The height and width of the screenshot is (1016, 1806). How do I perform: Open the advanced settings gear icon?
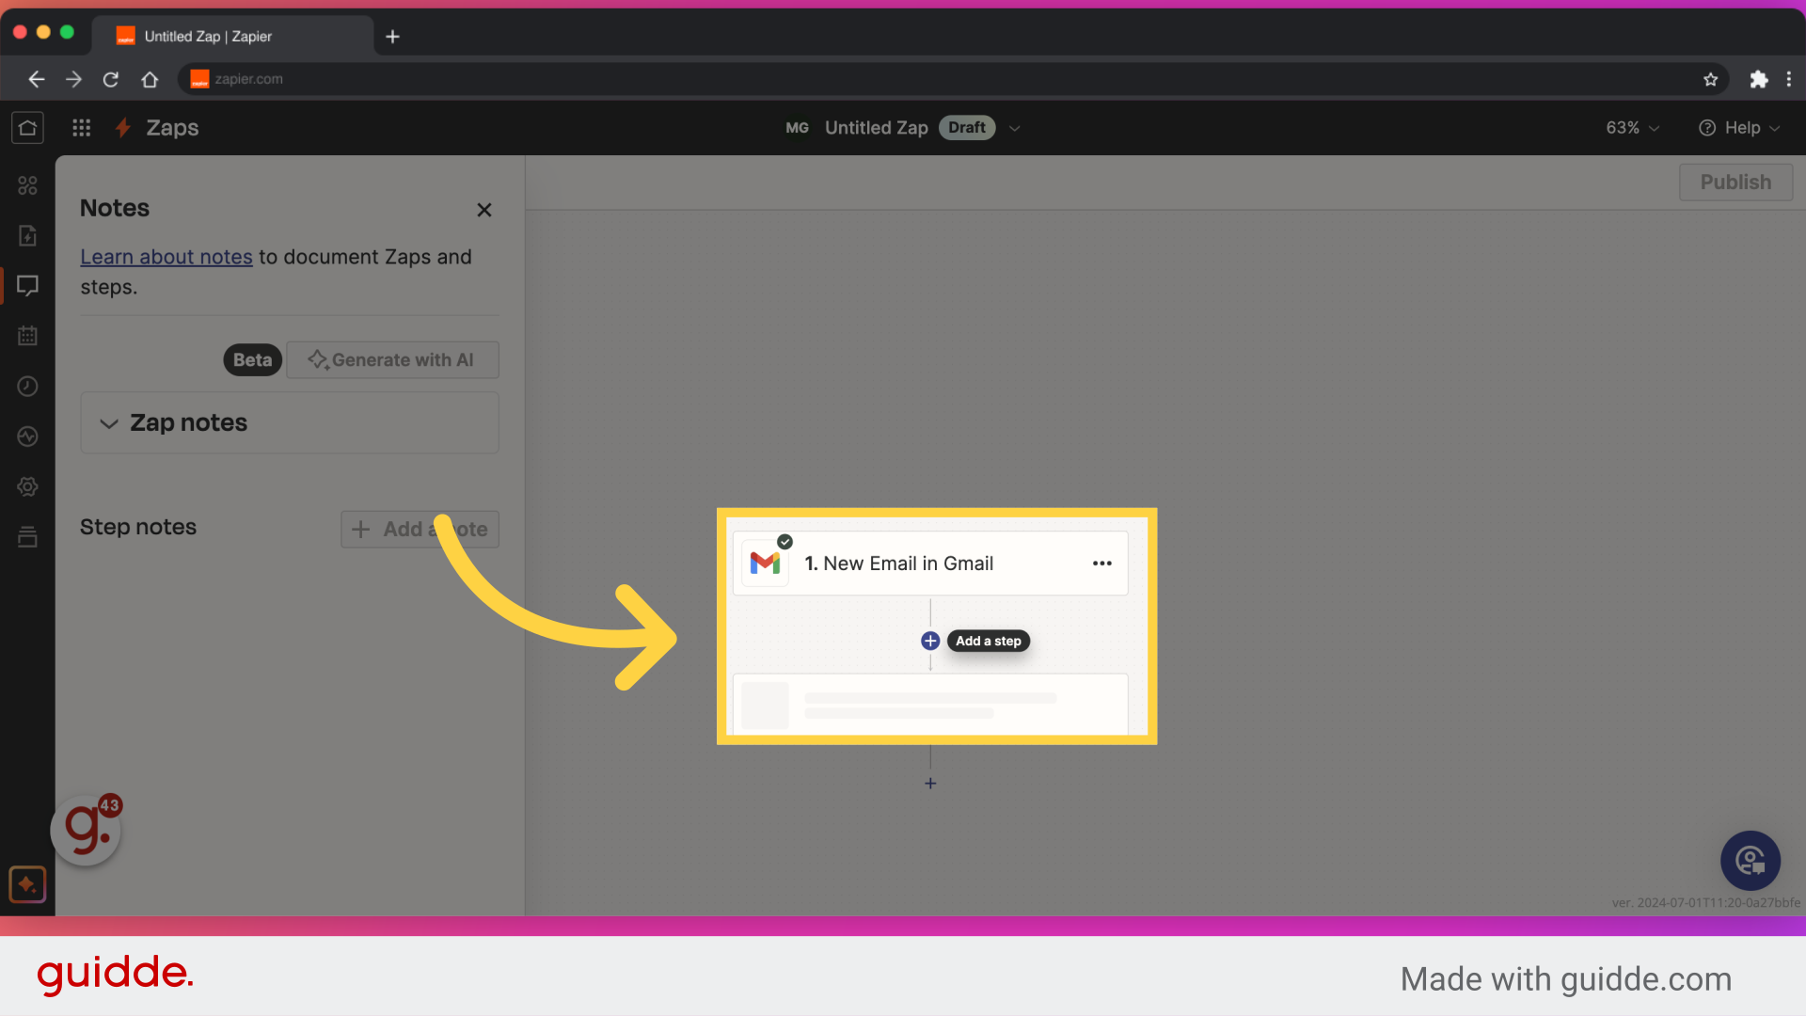tap(27, 486)
